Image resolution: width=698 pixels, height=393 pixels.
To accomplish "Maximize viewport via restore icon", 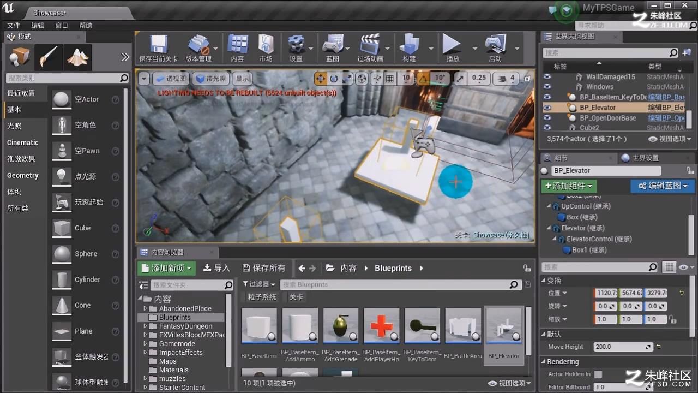I will pyautogui.click(x=527, y=79).
